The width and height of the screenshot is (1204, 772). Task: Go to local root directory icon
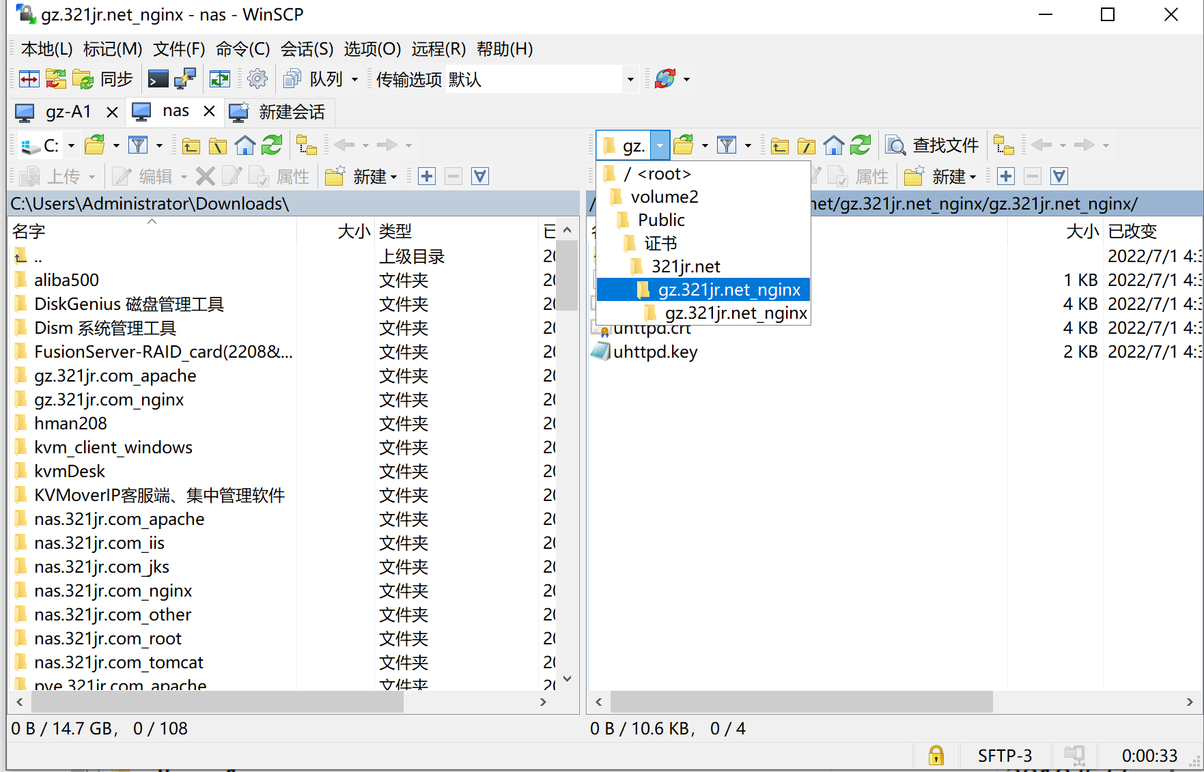(x=218, y=145)
